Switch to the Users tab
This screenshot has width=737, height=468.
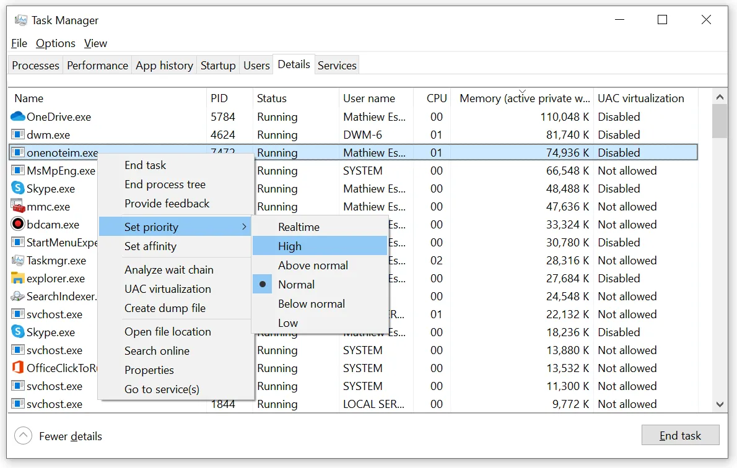(x=256, y=66)
